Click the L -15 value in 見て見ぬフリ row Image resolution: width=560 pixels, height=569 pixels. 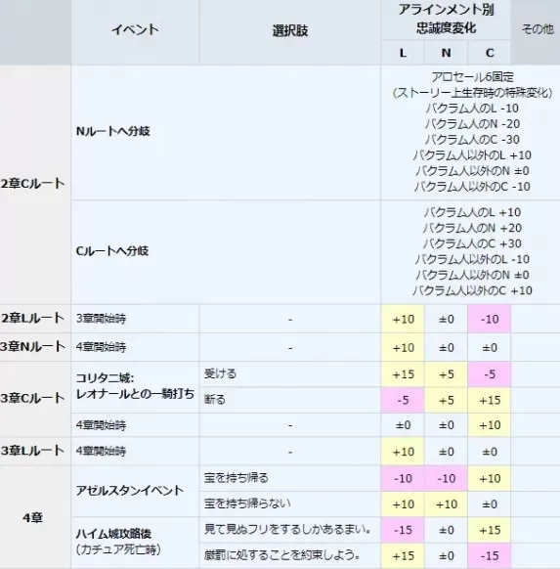pyautogui.click(x=403, y=530)
